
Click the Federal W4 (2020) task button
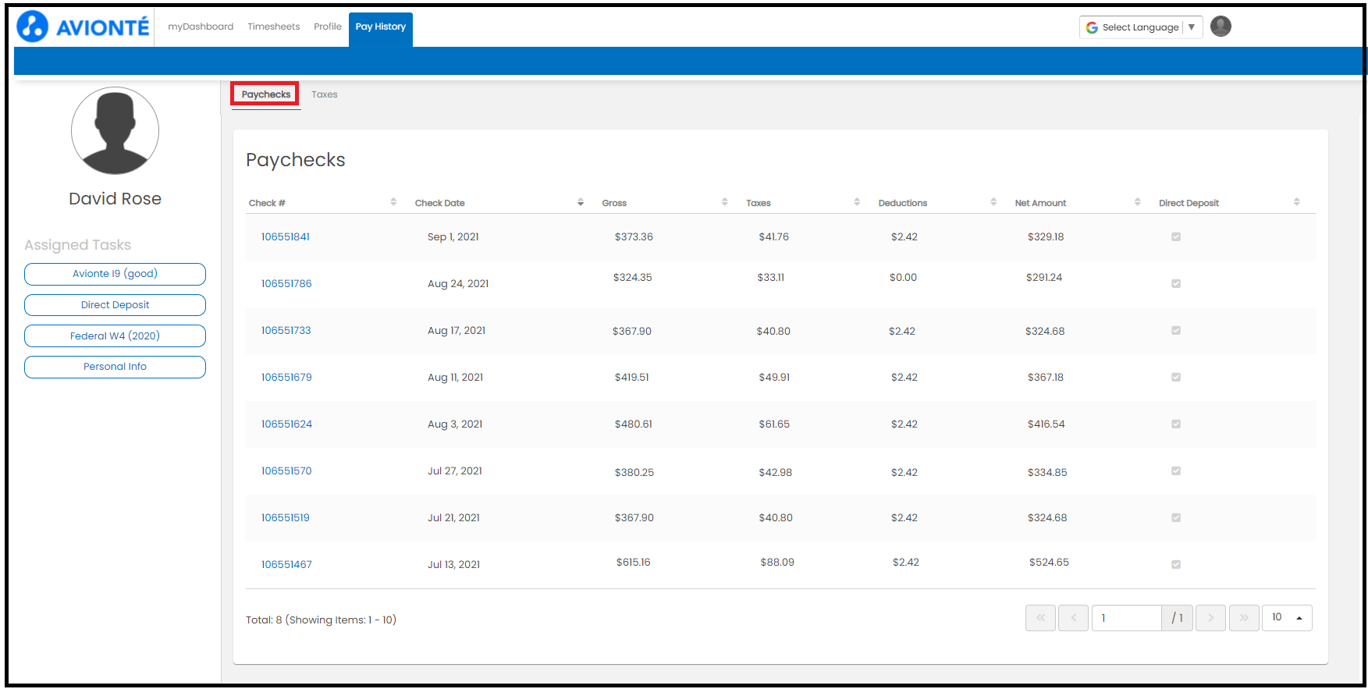coord(115,336)
